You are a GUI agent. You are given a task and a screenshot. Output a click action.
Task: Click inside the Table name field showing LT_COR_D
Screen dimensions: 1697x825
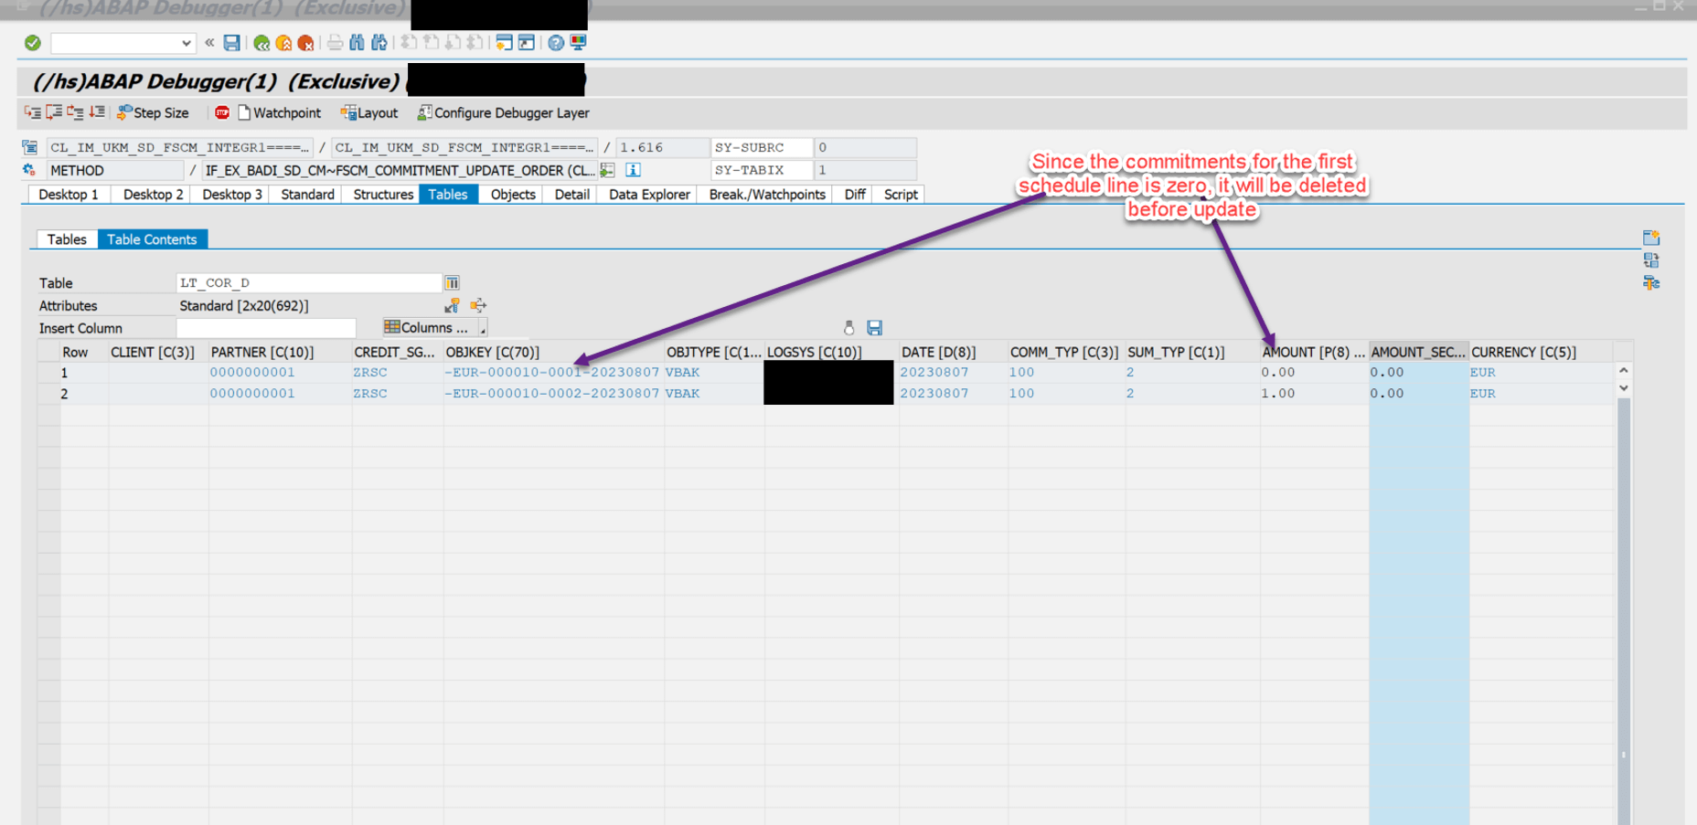tap(309, 282)
